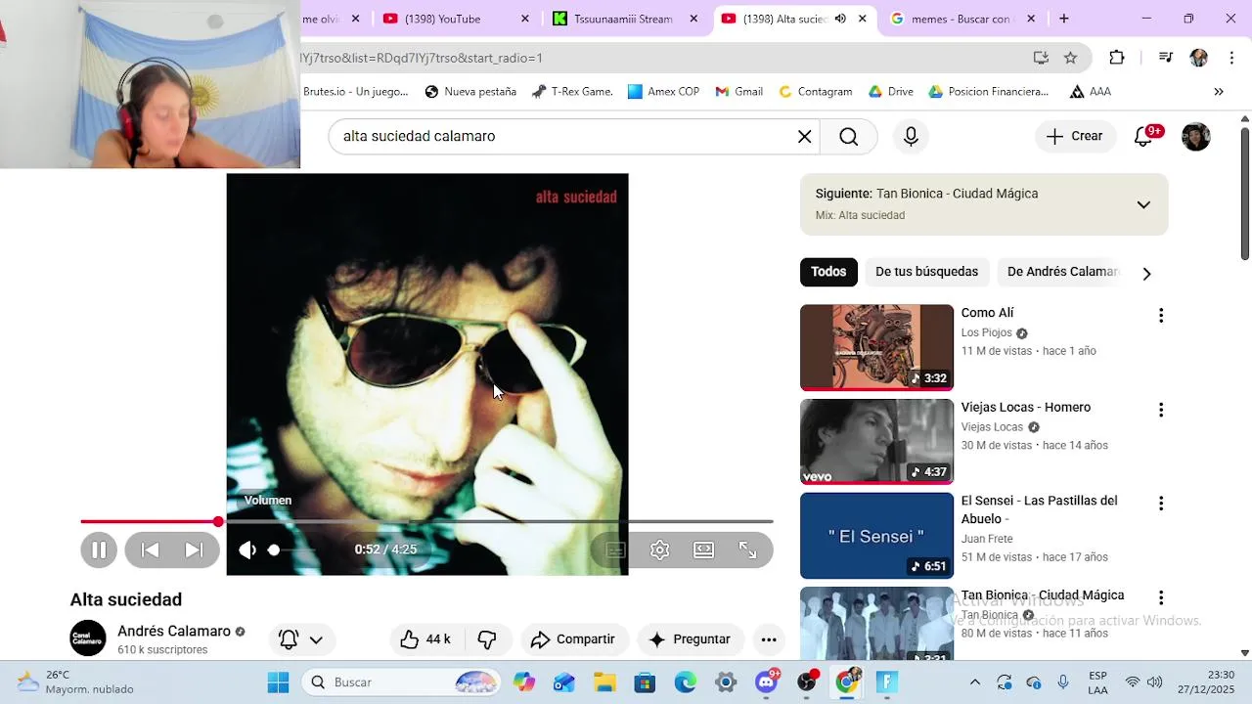Search with voice microphone button

(x=911, y=137)
